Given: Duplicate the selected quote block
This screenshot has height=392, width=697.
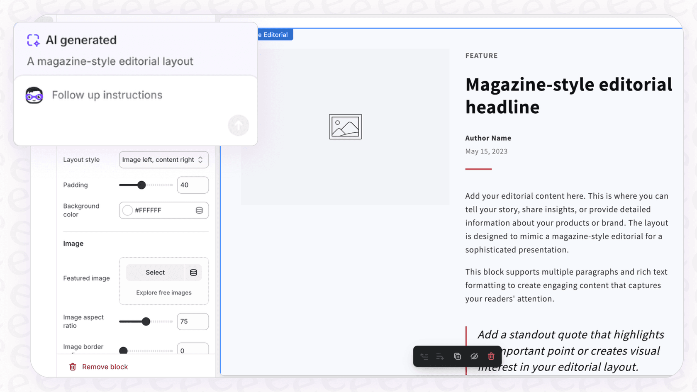Looking at the screenshot, I should pyautogui.click(x=457, y=356).
